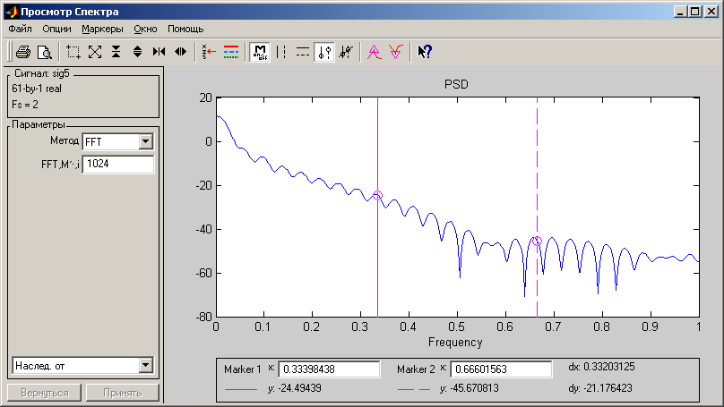Select vertical markers with slope tracking
This screenshot has height=407, width=724.
346,52
